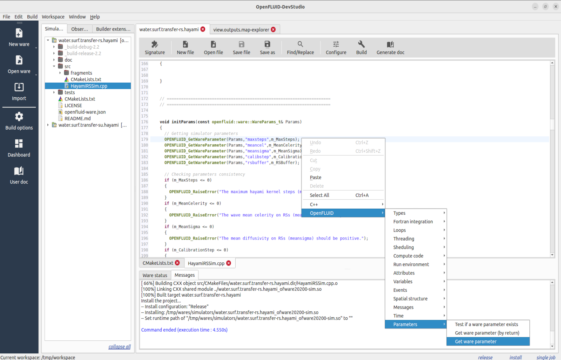
Task: Click the Import sidebar icon
Action: (19, 87)
